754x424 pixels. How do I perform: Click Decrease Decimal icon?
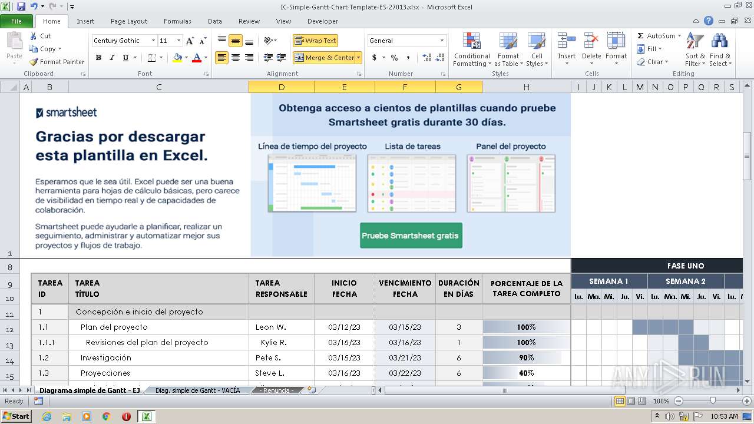coord(441,58)
